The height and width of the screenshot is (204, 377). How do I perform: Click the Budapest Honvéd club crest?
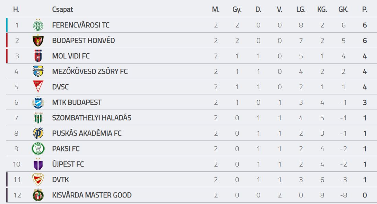pyautogui.click(x=38, y=41)
